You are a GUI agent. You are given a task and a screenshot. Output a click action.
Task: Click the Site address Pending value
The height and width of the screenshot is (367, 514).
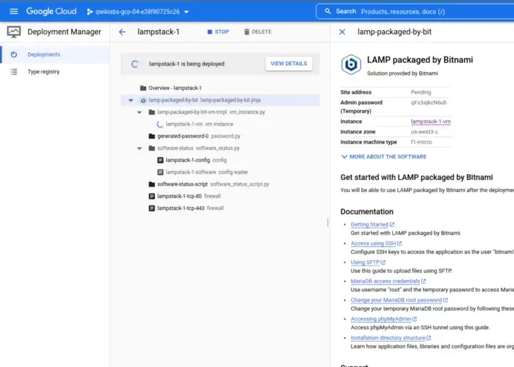point(421,93)
